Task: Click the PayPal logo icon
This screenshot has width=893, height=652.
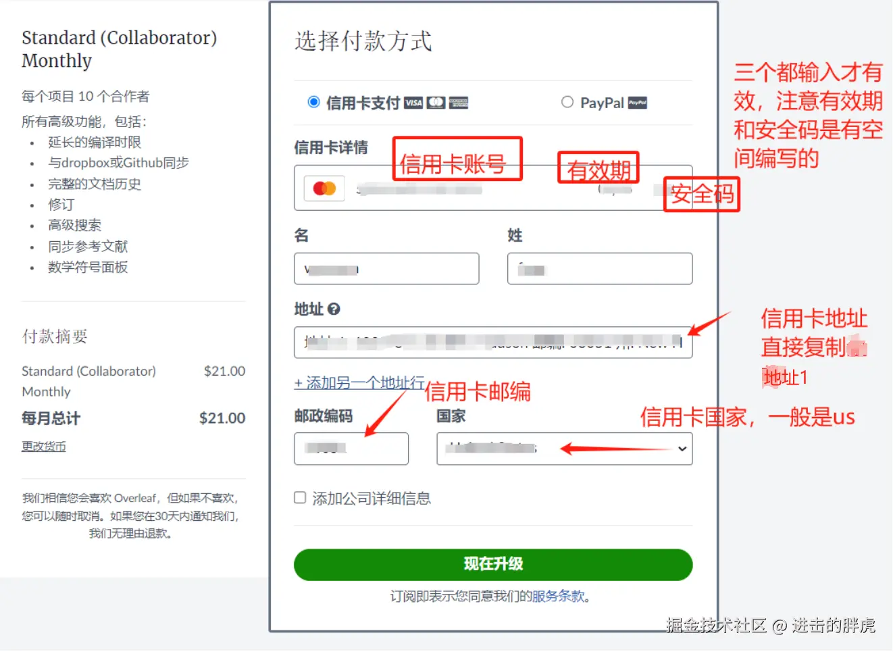Action: pyautogui.click(x=638, y=103)
